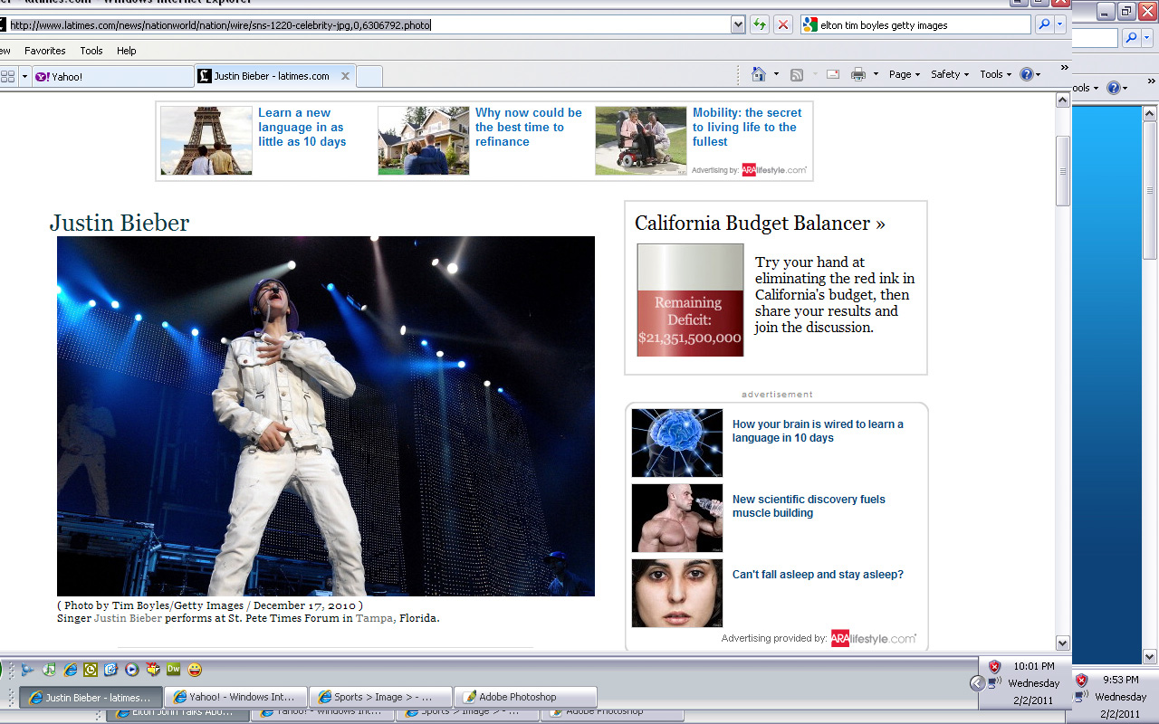The height and width of the screenshot is (724, 1159).
Task: Click the blue brain ad thumbnail
Action: (677, 443)
